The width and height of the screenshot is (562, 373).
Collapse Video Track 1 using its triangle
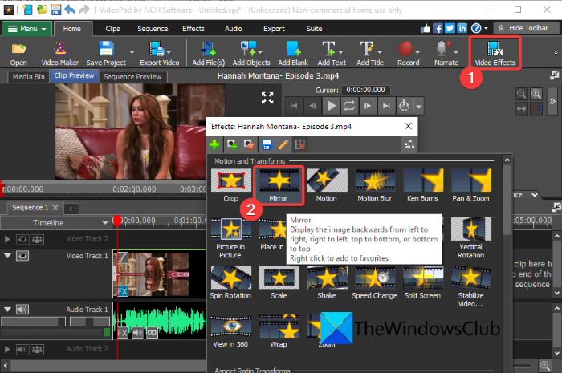pyautogui.click(x=8, y=256)
